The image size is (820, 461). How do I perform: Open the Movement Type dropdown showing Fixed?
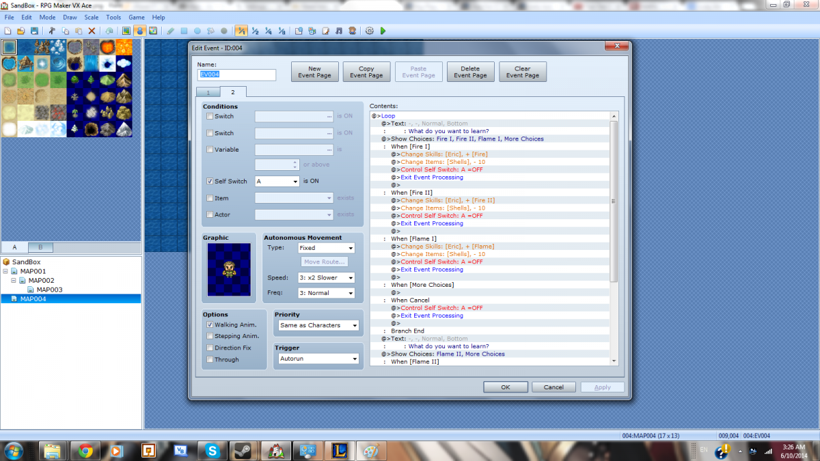pos(327,248)
